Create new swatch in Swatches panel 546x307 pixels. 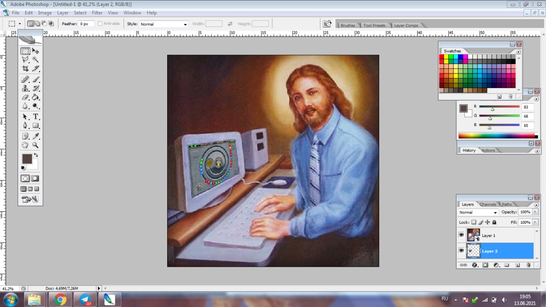(499, 96)
